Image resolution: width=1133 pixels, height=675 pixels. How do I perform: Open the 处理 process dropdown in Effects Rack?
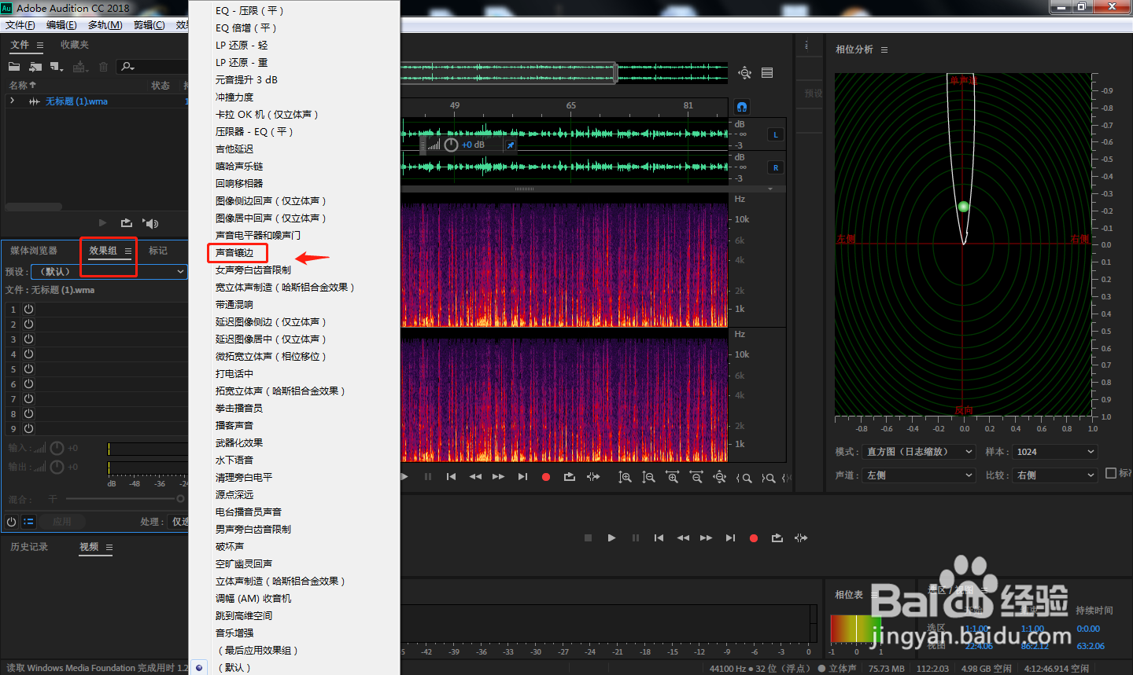tap(179, 521)
